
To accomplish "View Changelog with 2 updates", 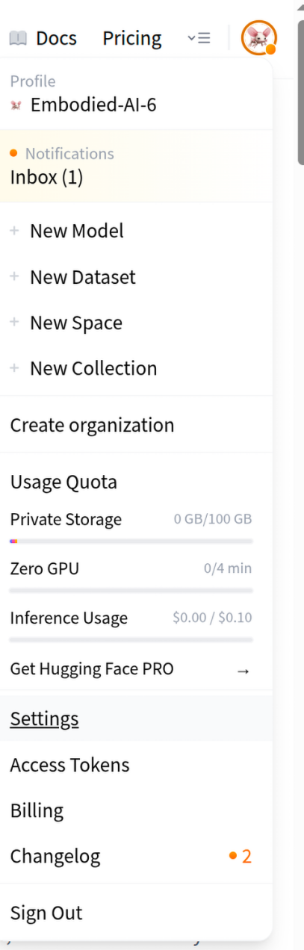I will coord(136,856).
